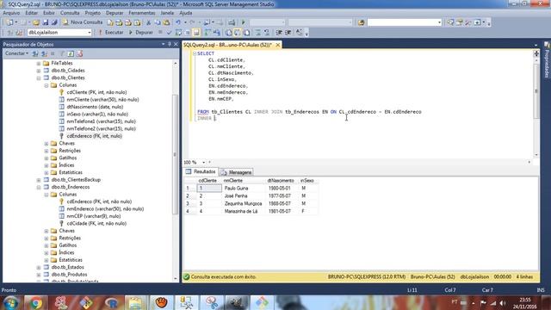Click the Save floppy disk icon
The height and width of the screenshot is (310, 551).
click(46, 22)
